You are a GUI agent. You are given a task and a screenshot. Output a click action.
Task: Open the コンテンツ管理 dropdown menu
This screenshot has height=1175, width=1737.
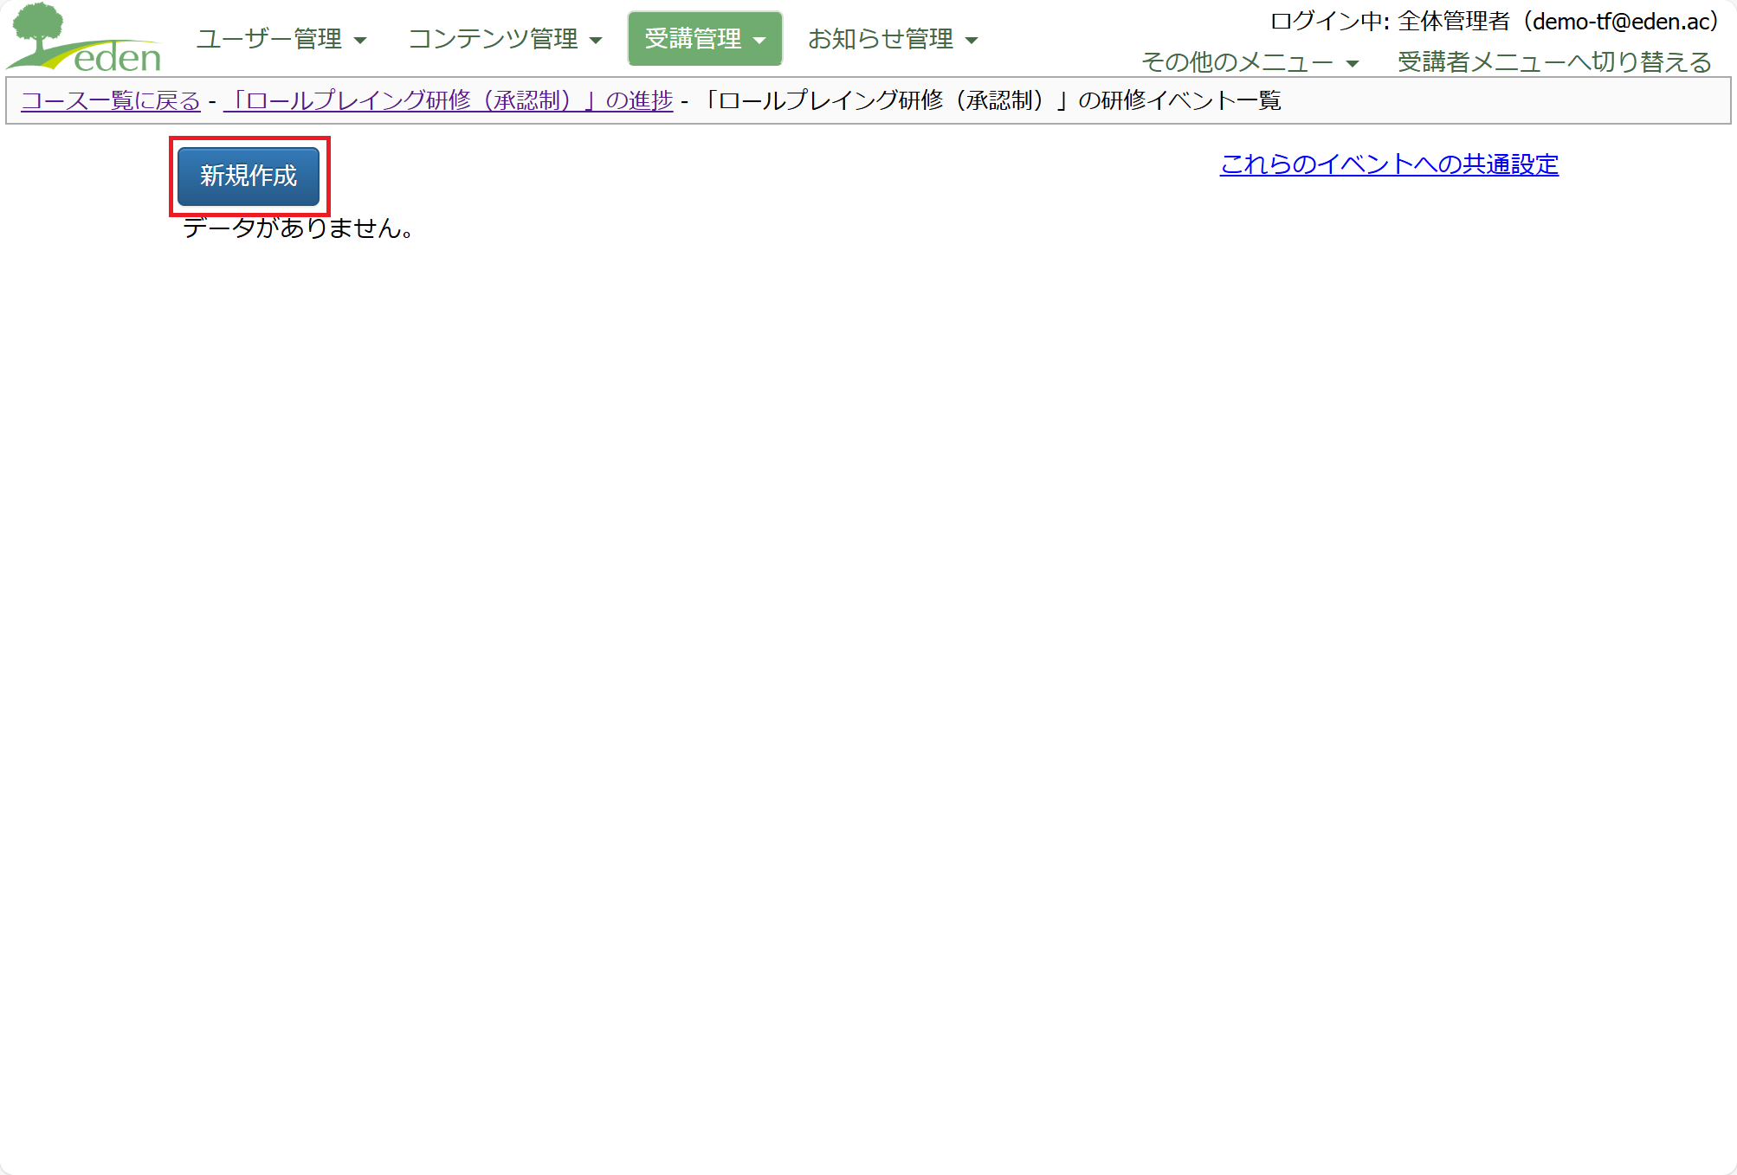505,39
